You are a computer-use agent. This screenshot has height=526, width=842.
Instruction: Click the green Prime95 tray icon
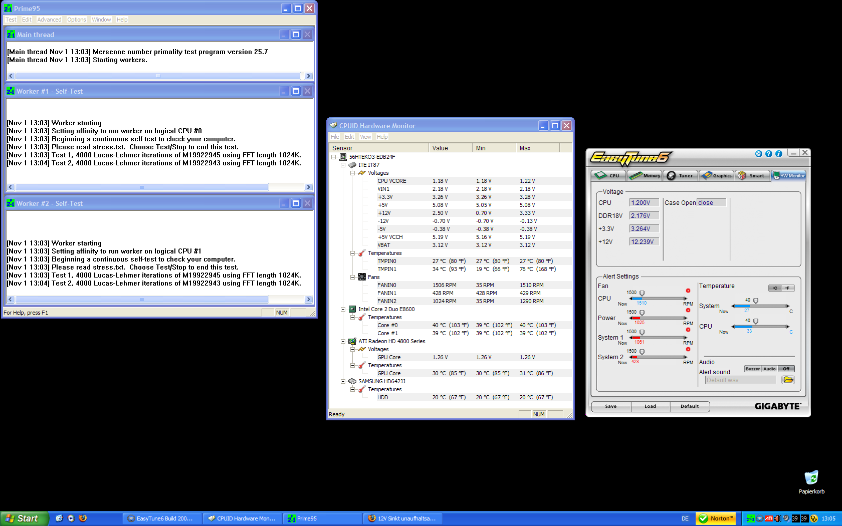coord(750,518)
